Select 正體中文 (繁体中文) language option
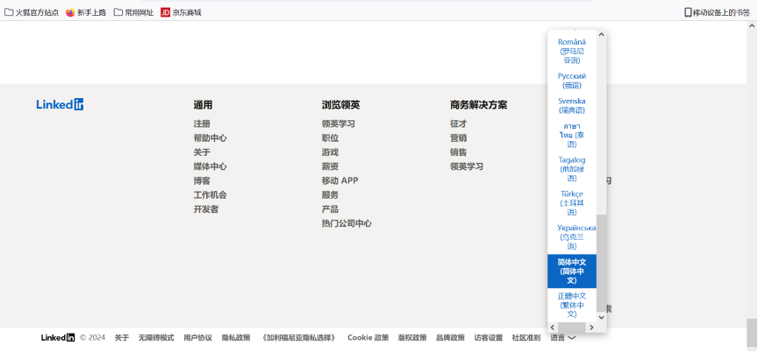 click(571, 305)
